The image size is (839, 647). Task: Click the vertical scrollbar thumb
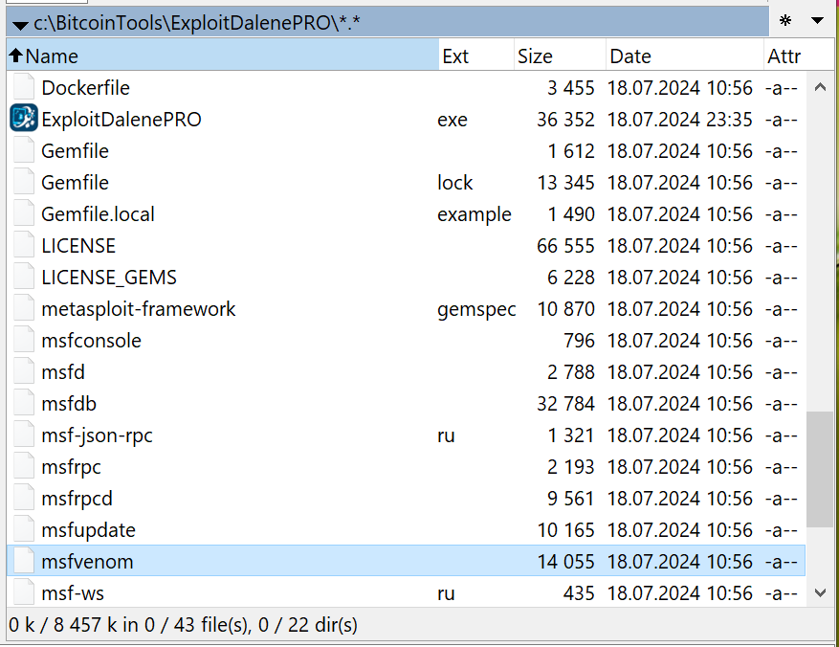[820, 469]
